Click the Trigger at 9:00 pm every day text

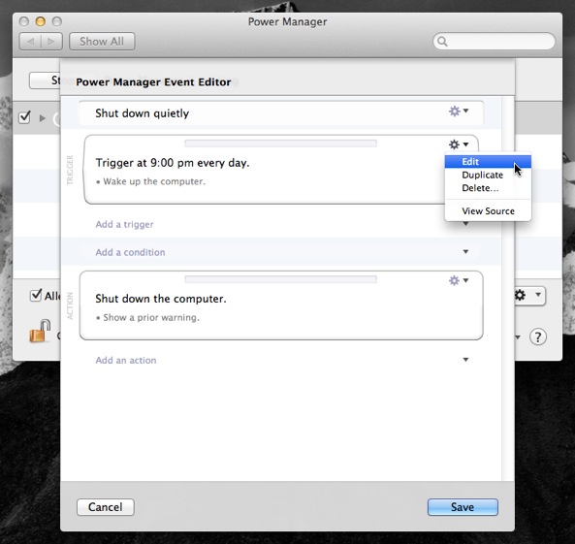(173, 163)
